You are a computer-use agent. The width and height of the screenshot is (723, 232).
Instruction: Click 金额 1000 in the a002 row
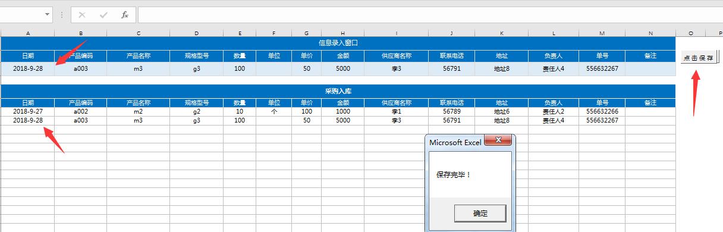pyautogui.click(x=342, y=111)
